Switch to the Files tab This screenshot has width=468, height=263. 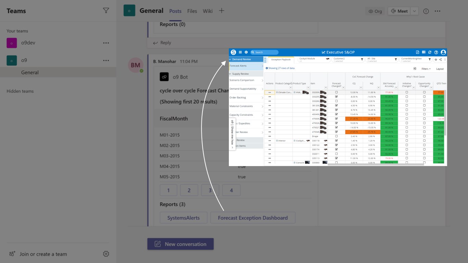[192, 11]
